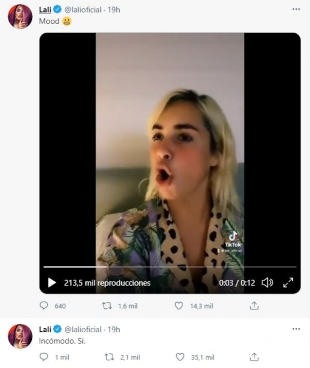Open more options on the Mood tweet
The height and width of the screenshot is (368, 310).
pyautogui.click(x=296, y=9)
